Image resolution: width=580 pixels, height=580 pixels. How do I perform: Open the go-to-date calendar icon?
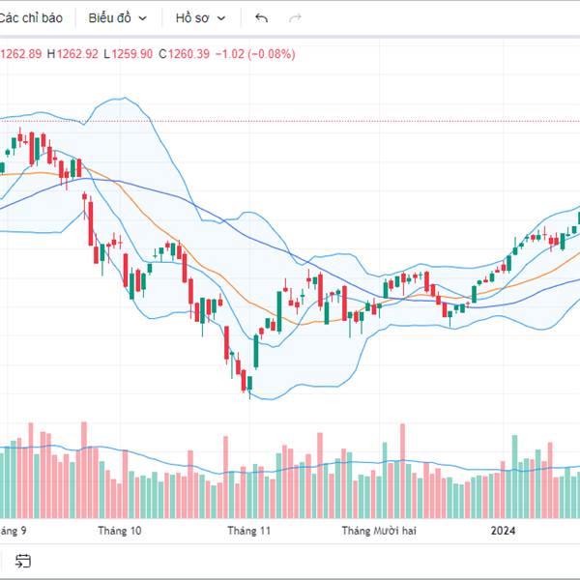click(x=23, y=561)
